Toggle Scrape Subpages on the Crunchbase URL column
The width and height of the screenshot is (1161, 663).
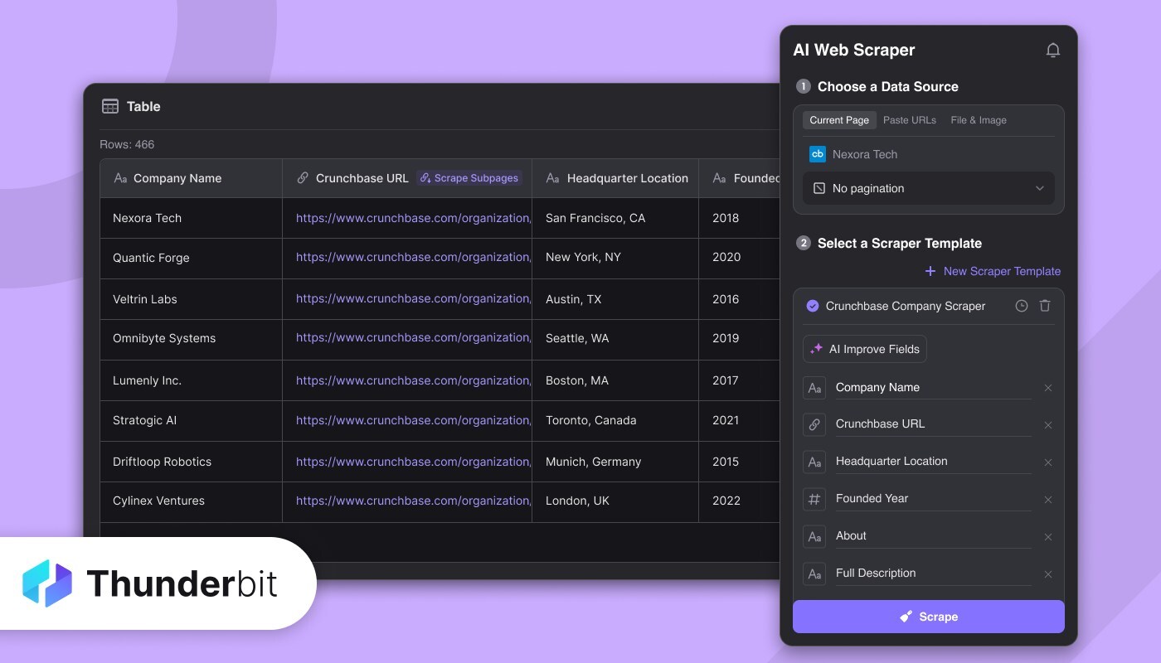coord(469,177)
